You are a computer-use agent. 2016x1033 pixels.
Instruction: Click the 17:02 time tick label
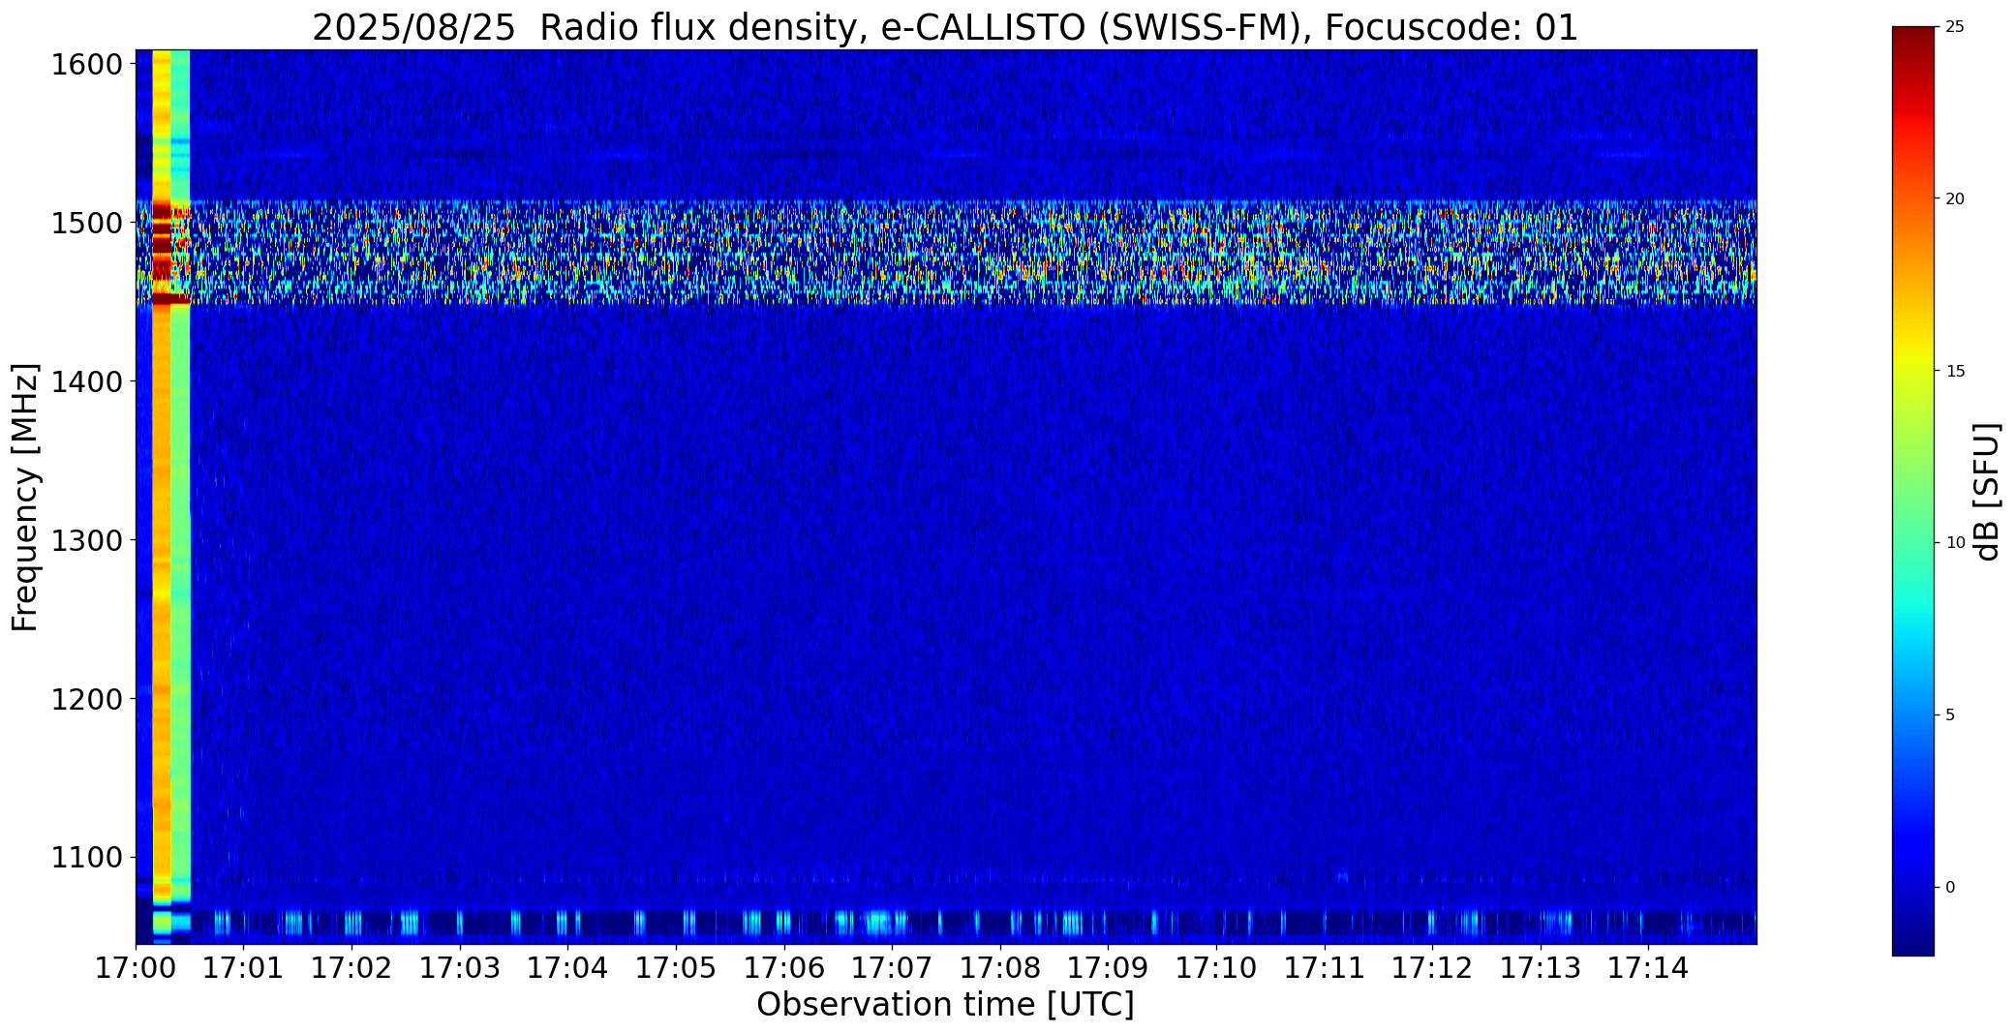click(351, 967)
